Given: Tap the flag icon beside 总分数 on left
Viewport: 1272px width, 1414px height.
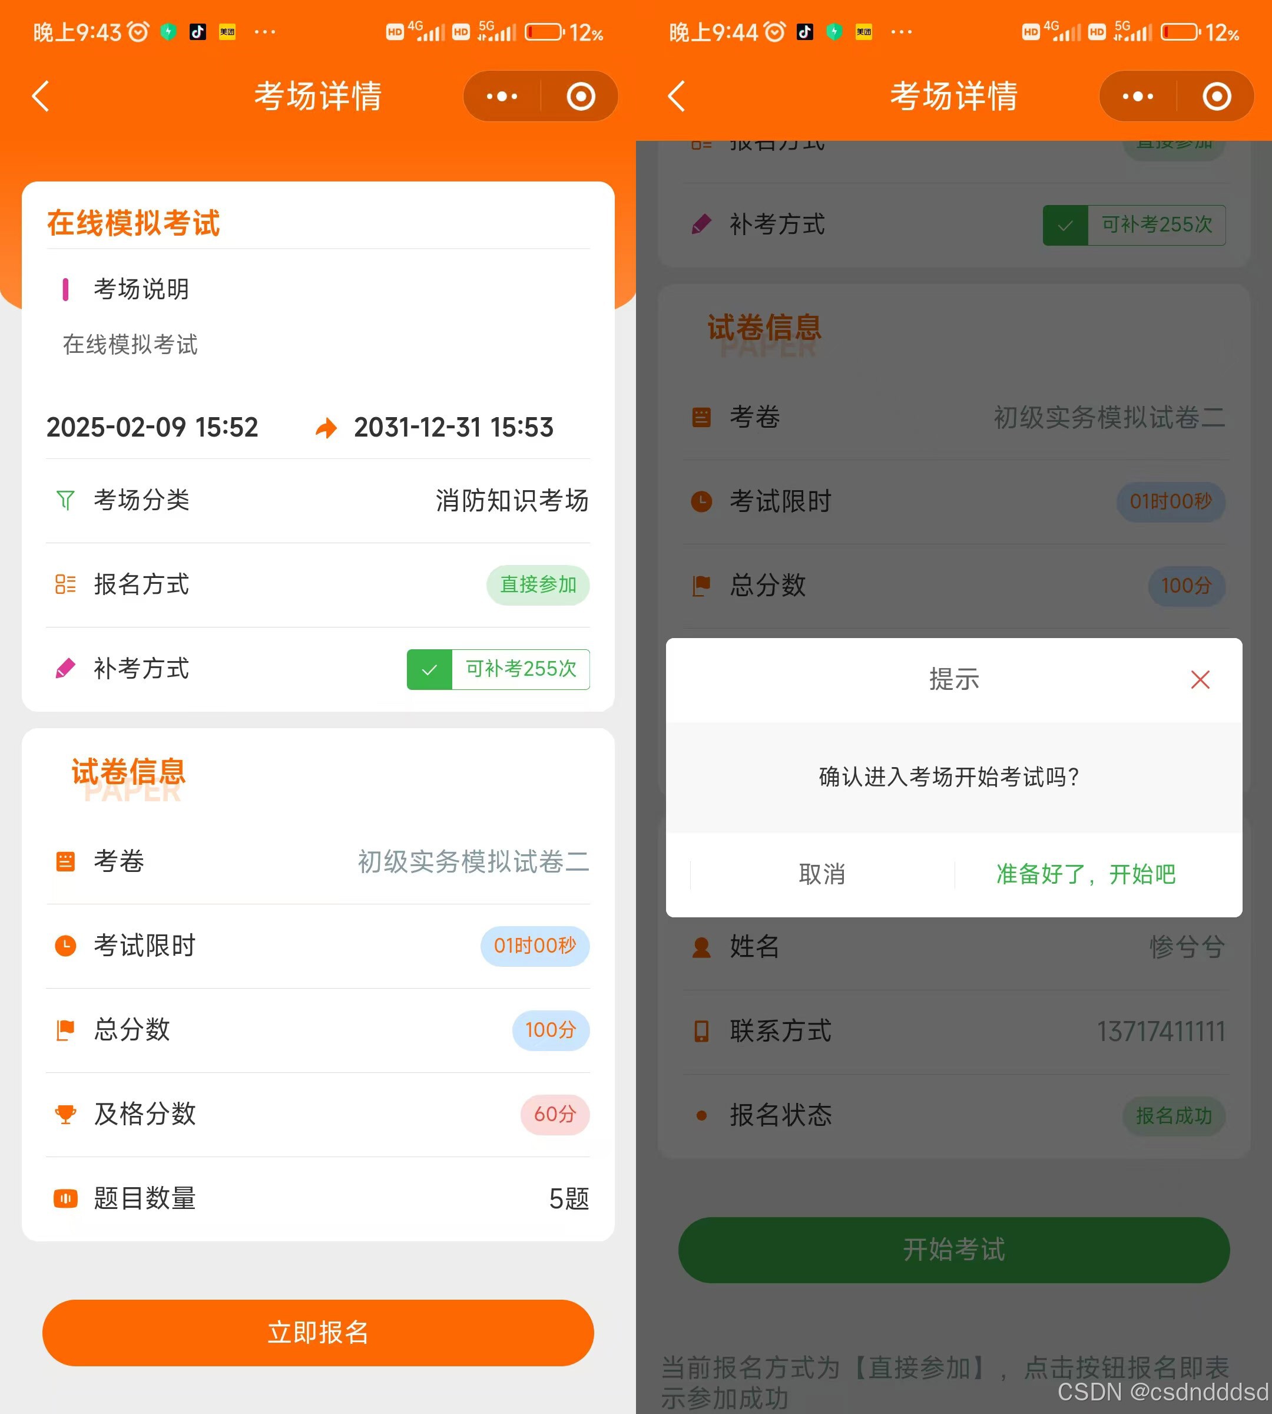Looking at the screenshot, I should point(65,1030).
